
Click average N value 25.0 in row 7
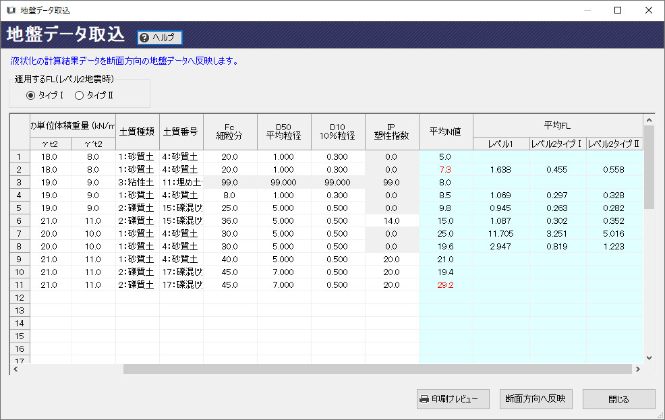[x=445, y=233]
